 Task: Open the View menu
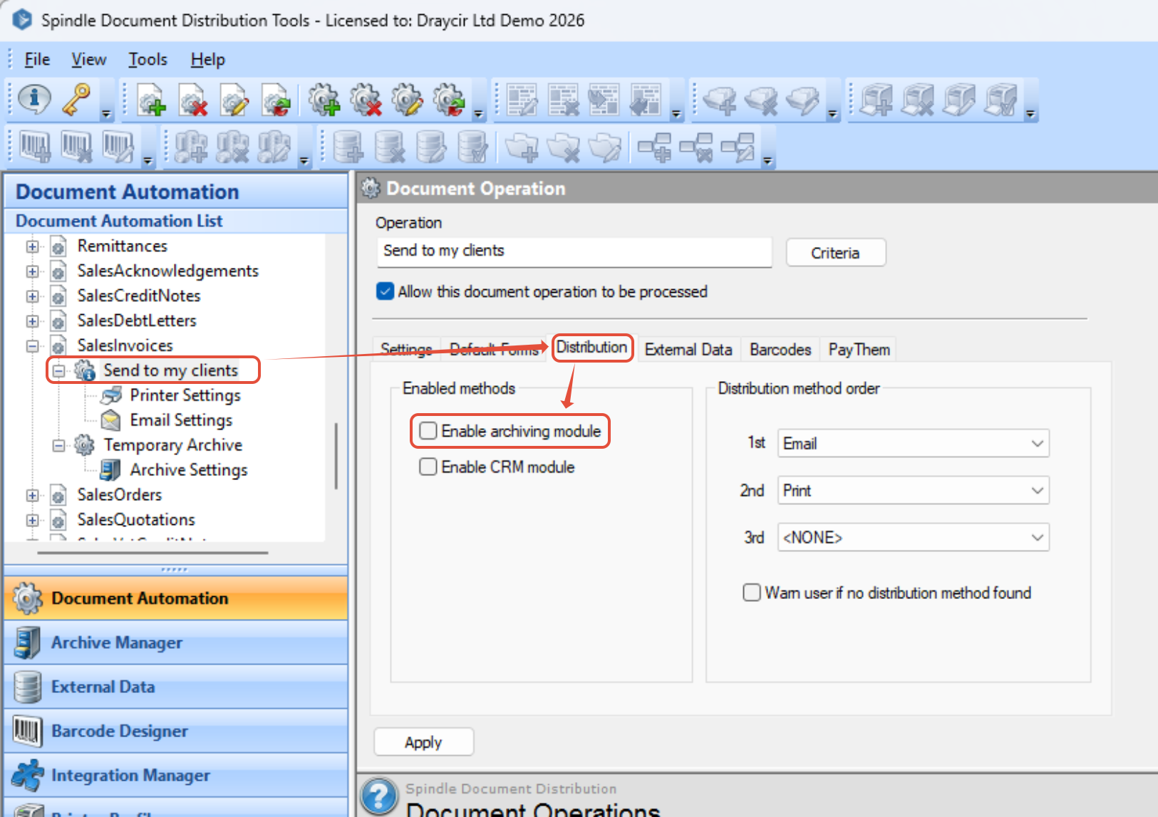click(88, 59)
